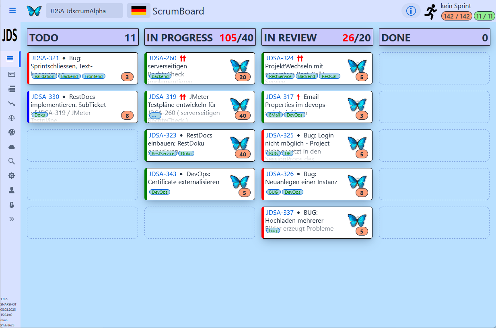
Task: Click the orange 142 / 142 badge
Action: [457, 16]
